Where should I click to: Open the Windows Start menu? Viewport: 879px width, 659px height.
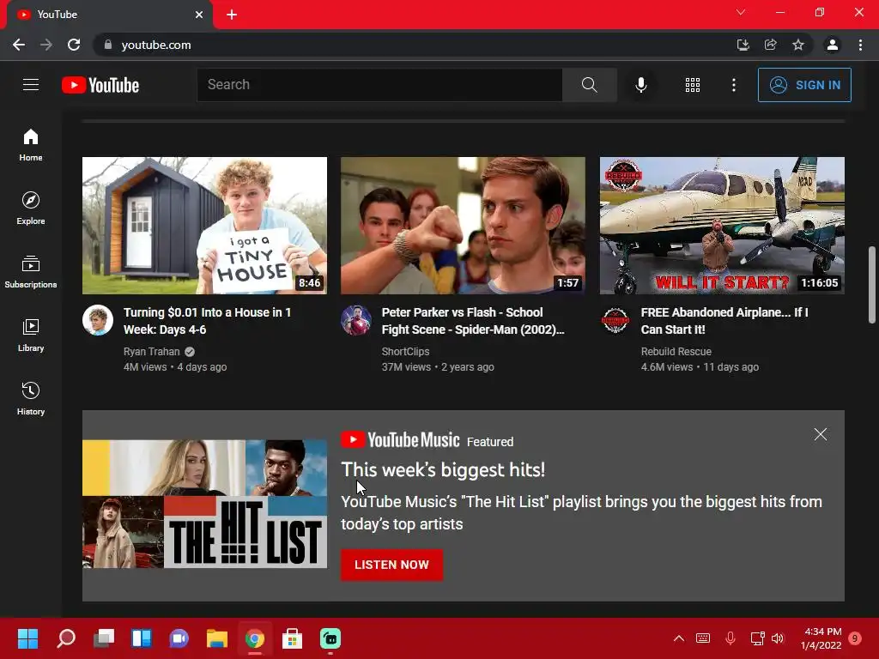[27, 638]
